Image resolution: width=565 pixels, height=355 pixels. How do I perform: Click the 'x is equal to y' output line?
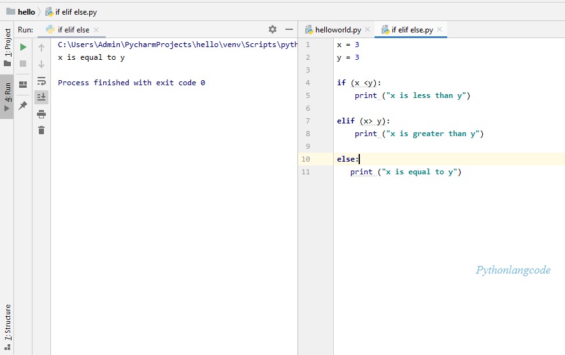(91, 58)
